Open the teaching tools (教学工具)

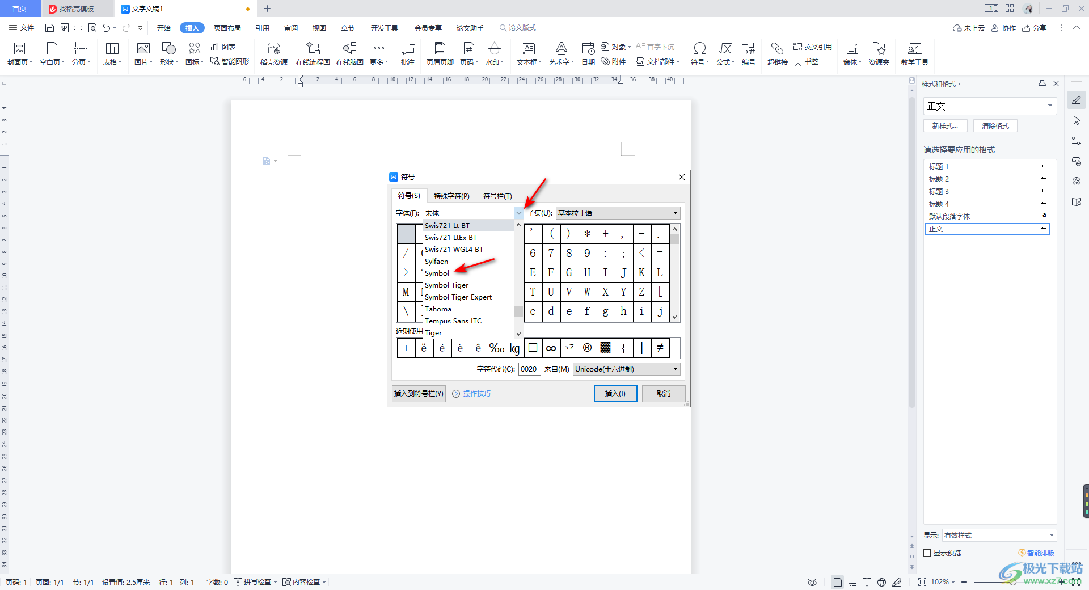(915, 54)
